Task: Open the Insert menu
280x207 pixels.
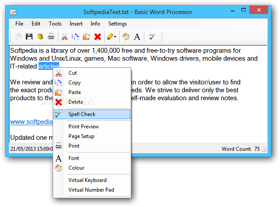Action: (76, 24)
